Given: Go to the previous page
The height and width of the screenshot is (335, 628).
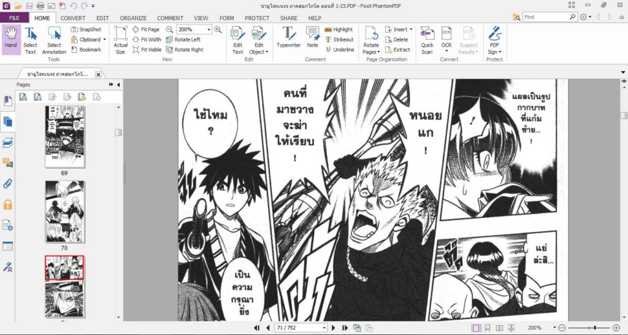Looking at the screenshot, I should click(267, 328).
